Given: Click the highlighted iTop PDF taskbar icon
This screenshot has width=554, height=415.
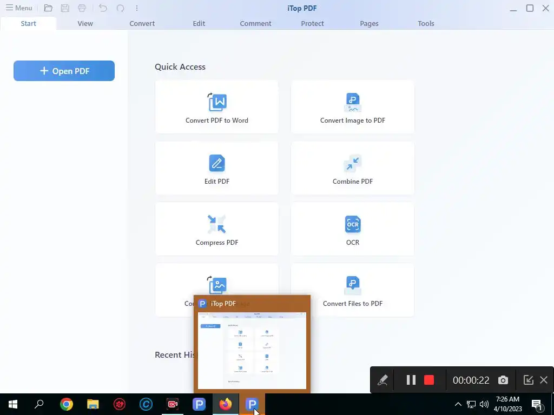Looking at the screenshot, I should [x=252, y=404].
